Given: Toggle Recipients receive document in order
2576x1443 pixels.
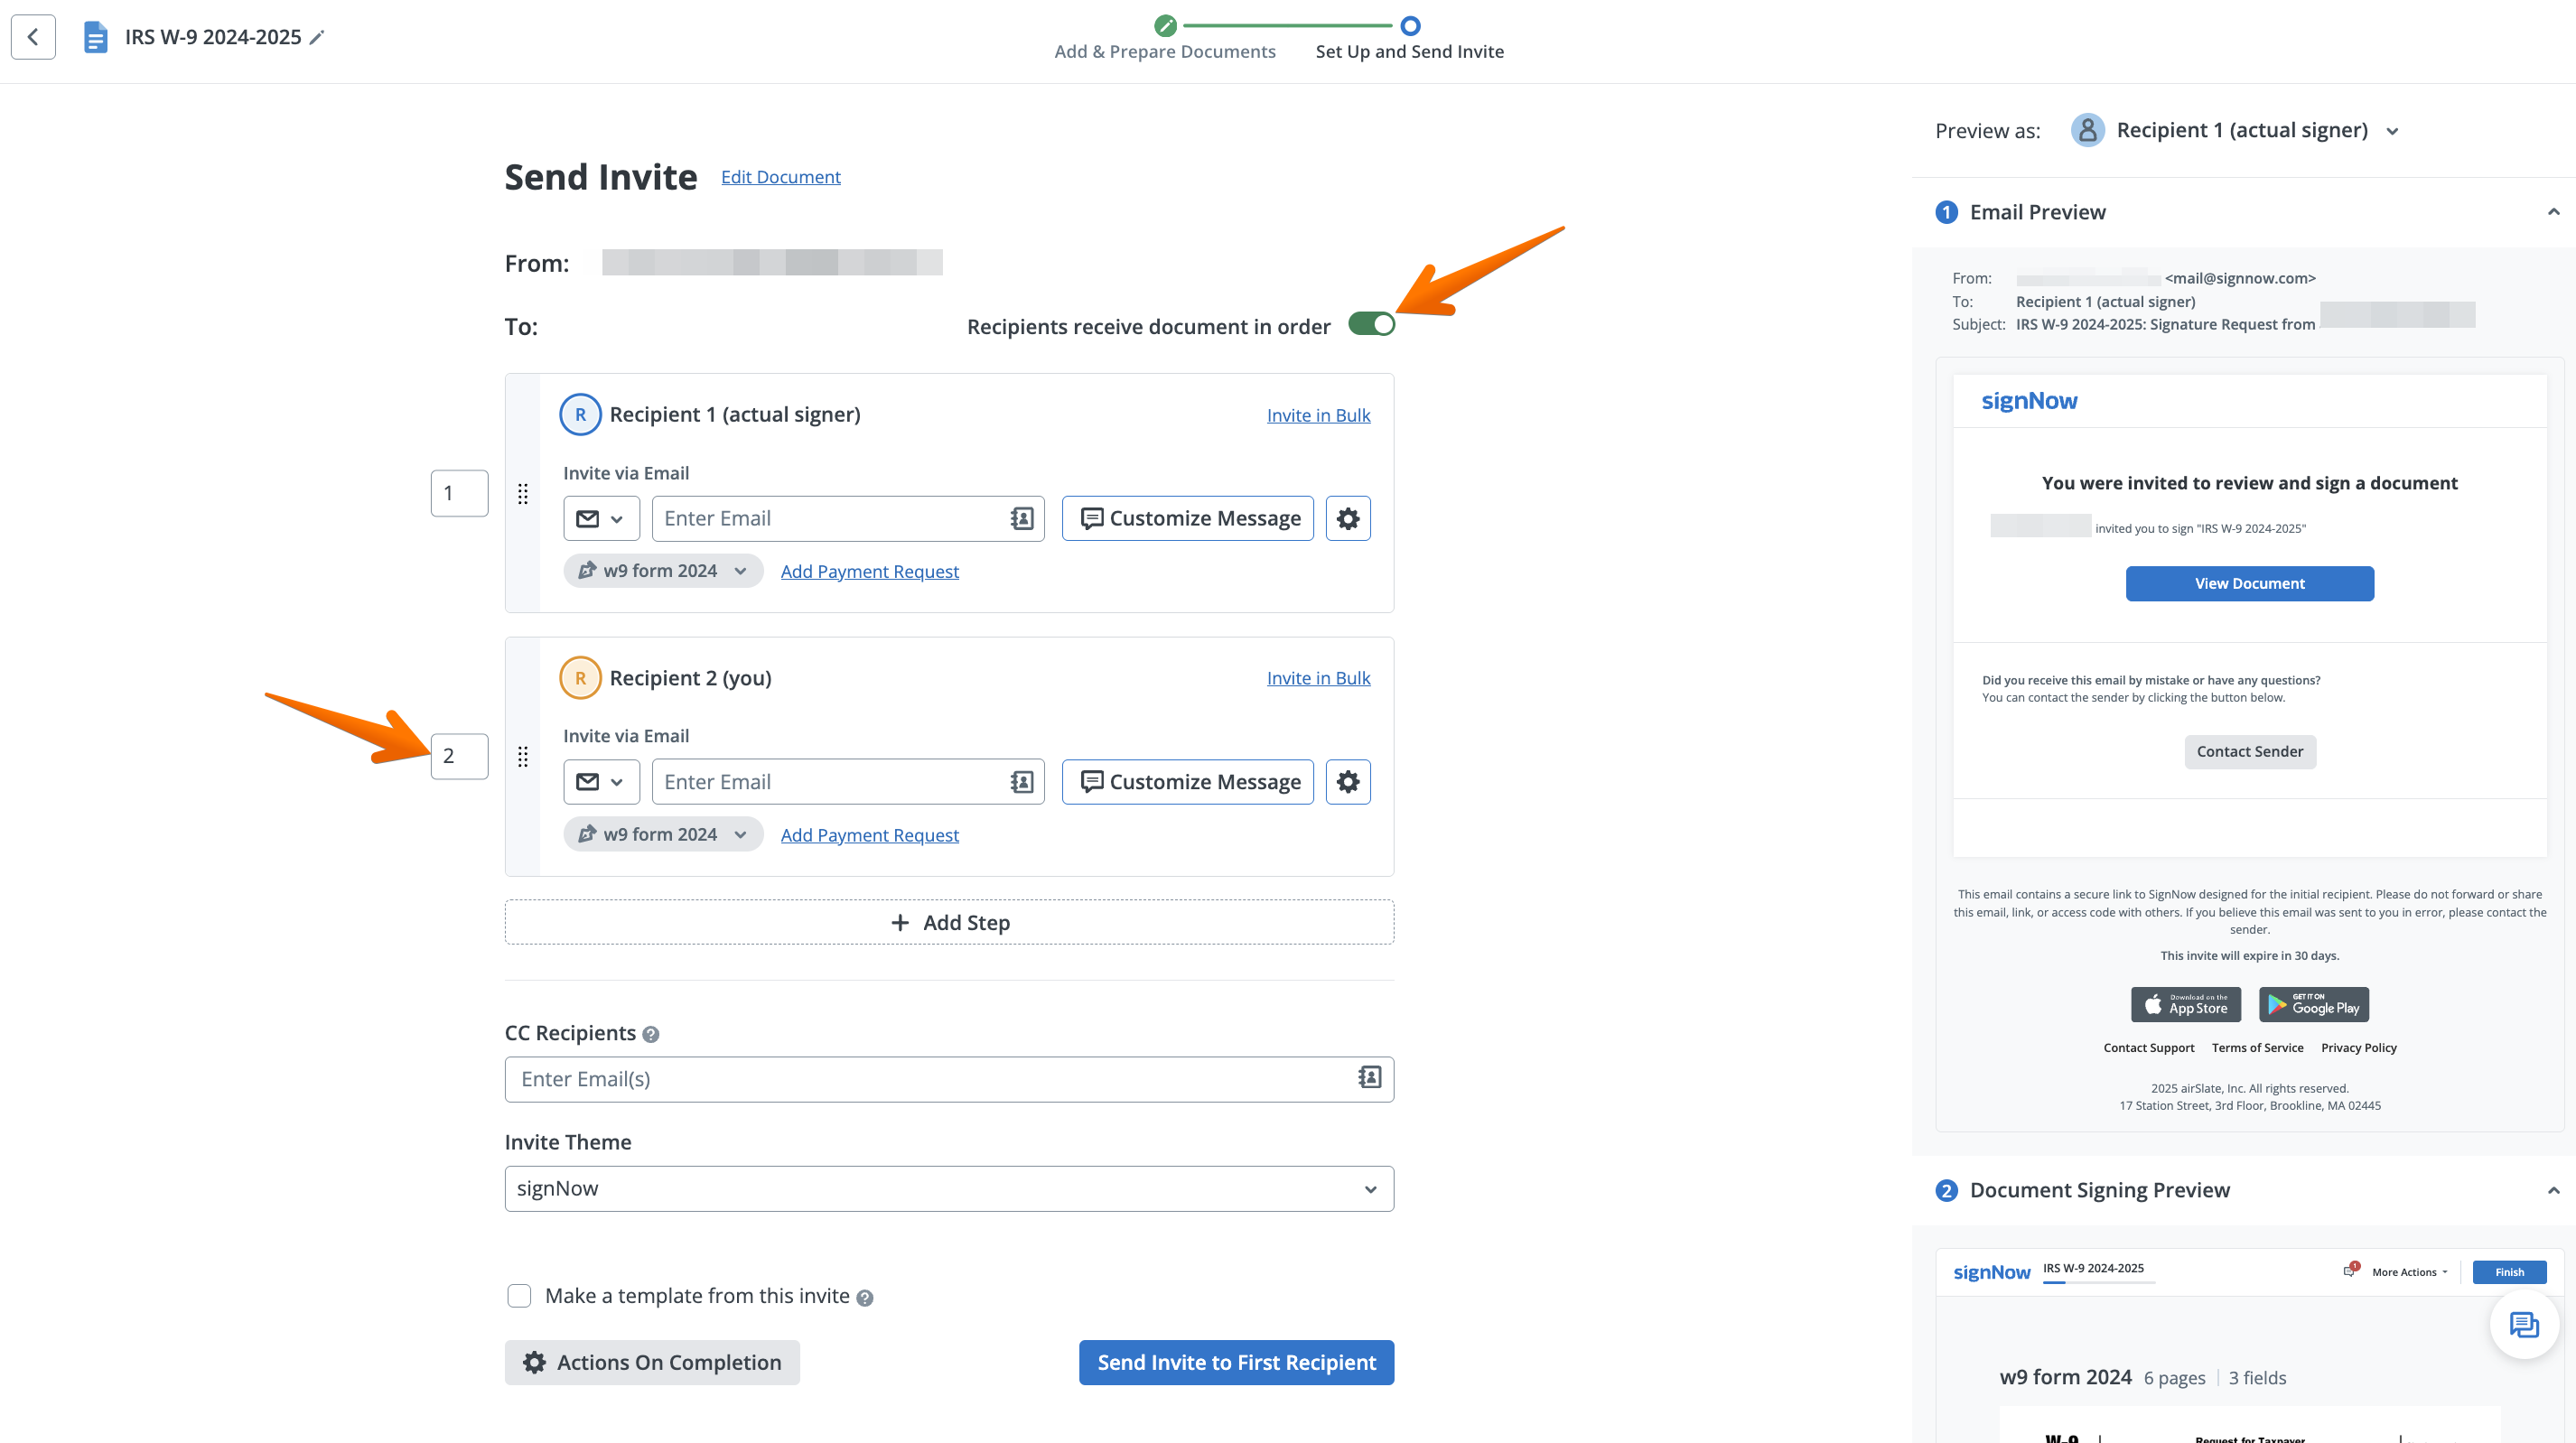Looking at the screenshot, I should point(1371,324).
